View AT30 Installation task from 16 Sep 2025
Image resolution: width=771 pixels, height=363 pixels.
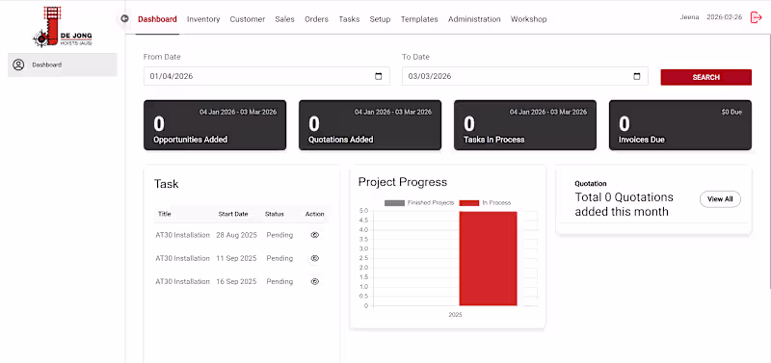(x=315, y=281)
